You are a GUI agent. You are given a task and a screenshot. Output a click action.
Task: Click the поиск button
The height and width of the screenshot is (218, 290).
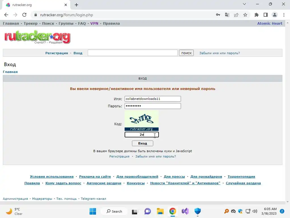186,53
